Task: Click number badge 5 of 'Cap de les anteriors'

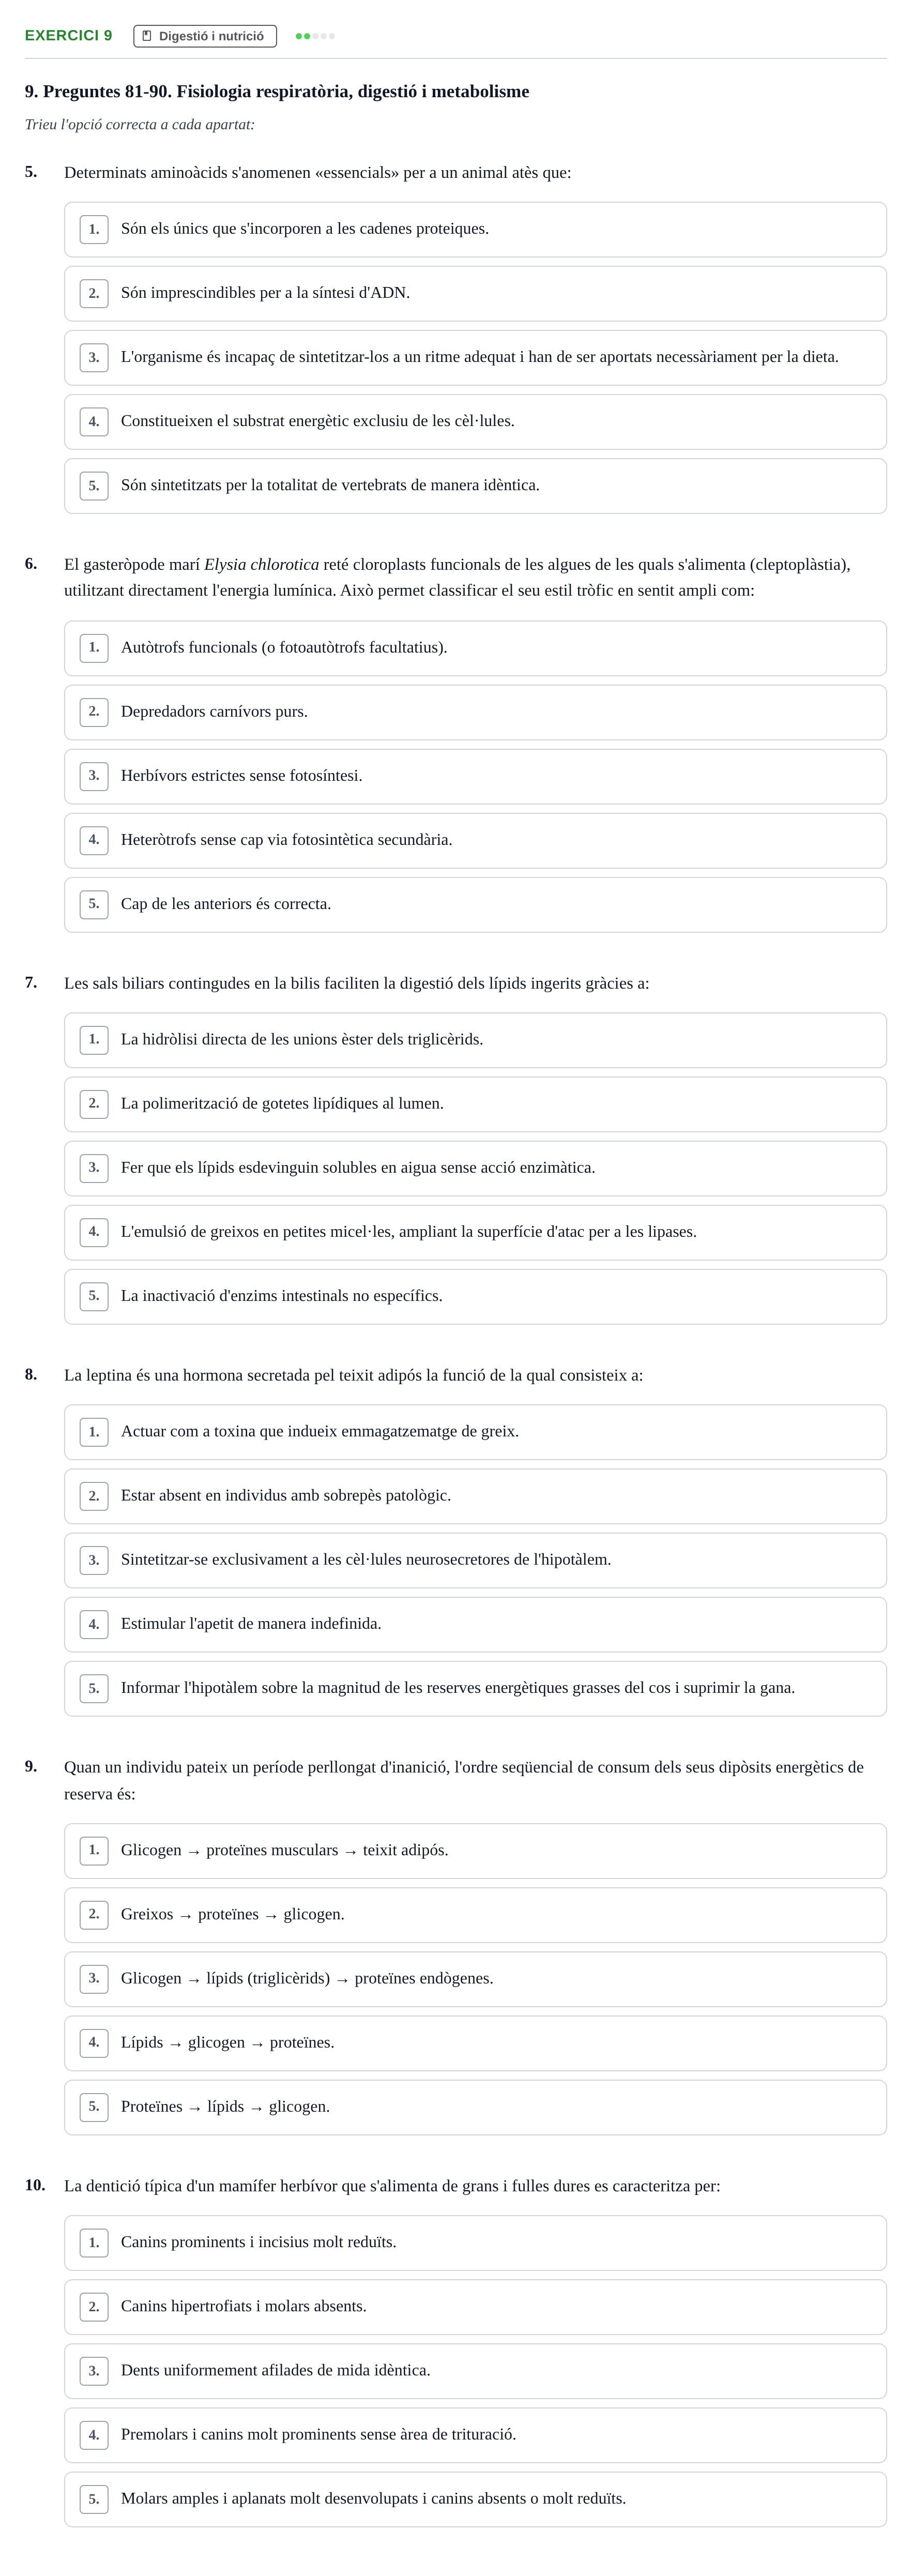Action: pyautogui.click(x=94, y=904)
